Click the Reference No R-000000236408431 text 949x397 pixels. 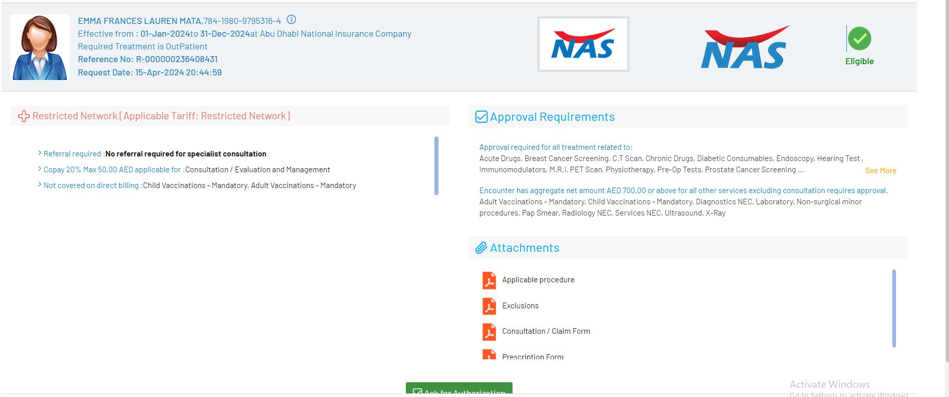click(x=148, y=59)
